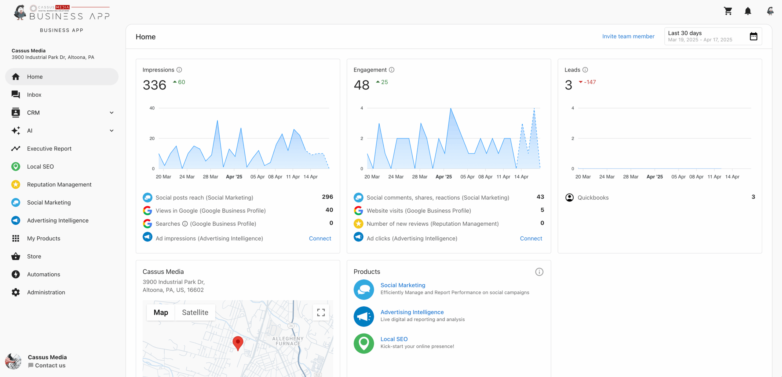Click 'Social comments, shares, reactions' row

pos(449,198)
